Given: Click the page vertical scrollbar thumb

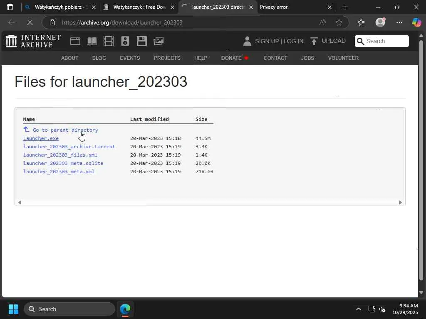Looking at the screenshot, I should click(x=421, y=160).
